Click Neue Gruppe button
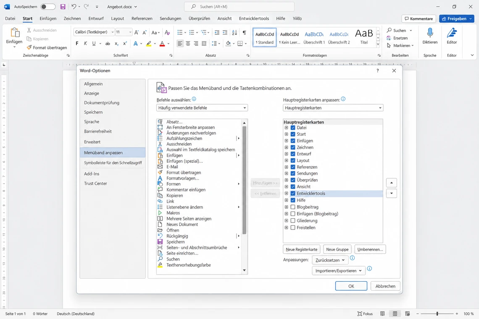 point(337,249)
